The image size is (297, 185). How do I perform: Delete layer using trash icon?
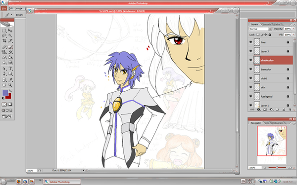290,110
